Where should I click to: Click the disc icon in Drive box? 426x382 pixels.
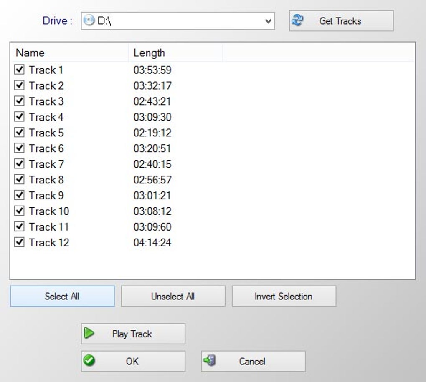pos(89,20)
